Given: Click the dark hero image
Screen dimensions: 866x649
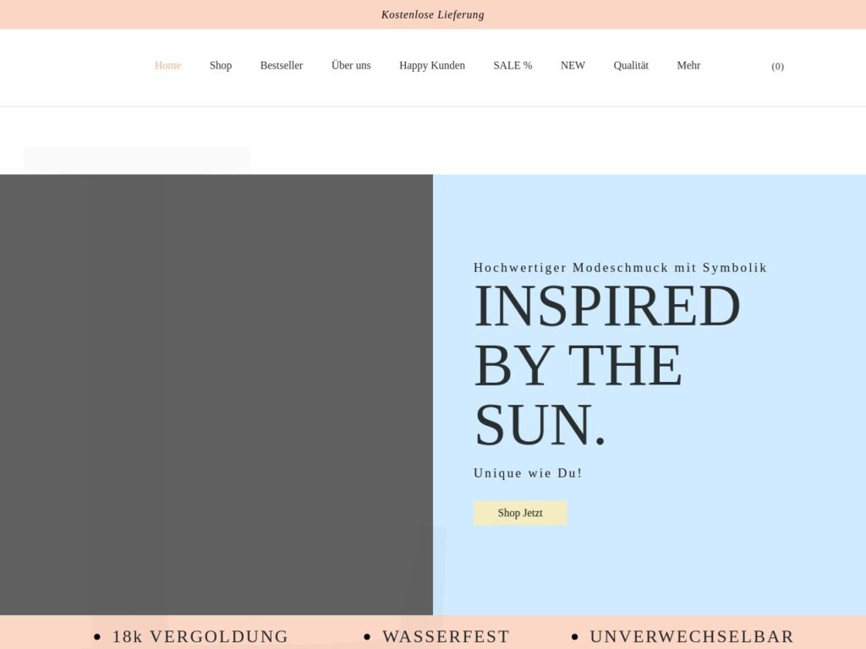Looking at the screenshot, I should pyautogui.click(x=216, y=394).
